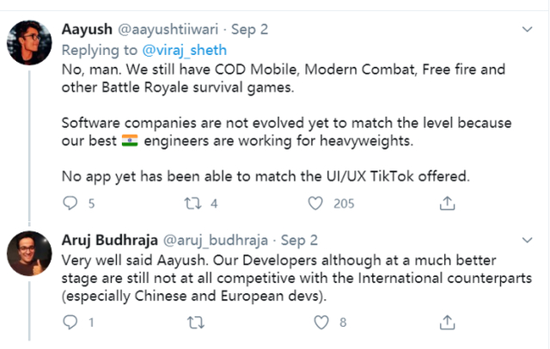Screen dimensions: 550x349
Task: Like Aruj Budhraja's tweet
Action: point(322,322)
